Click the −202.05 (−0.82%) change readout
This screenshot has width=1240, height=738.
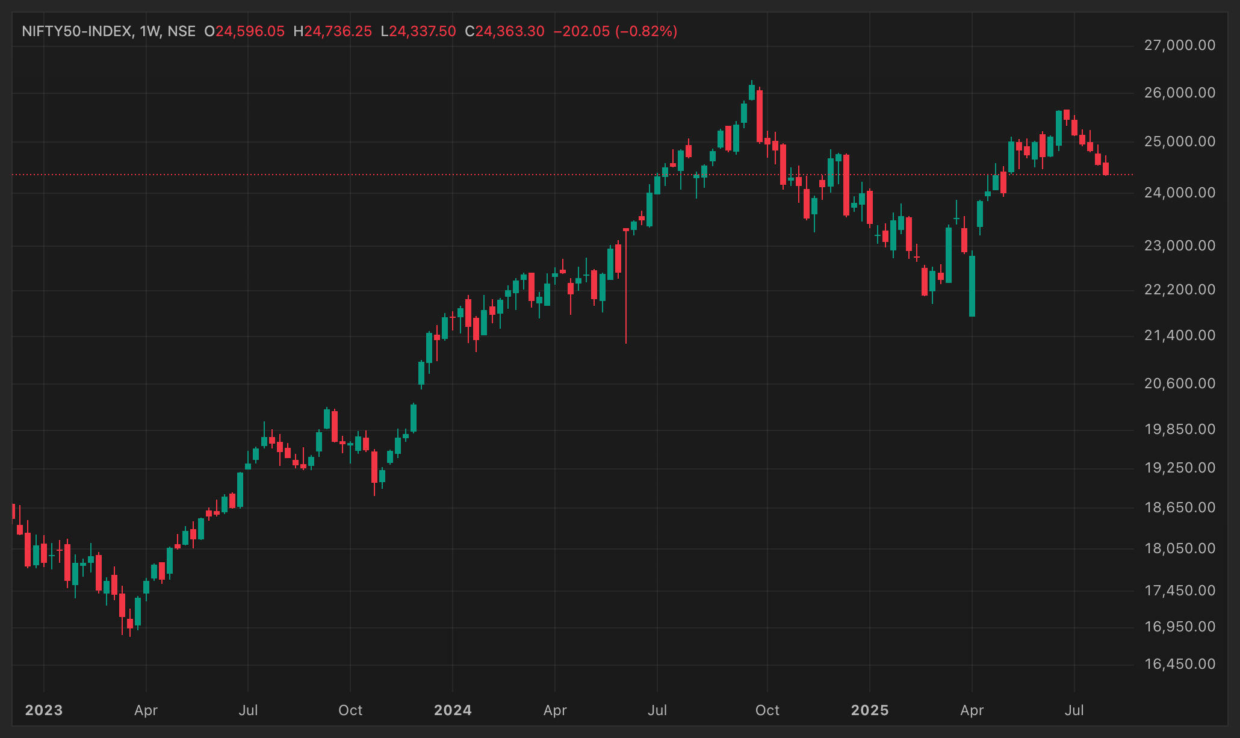coord(615,31)
